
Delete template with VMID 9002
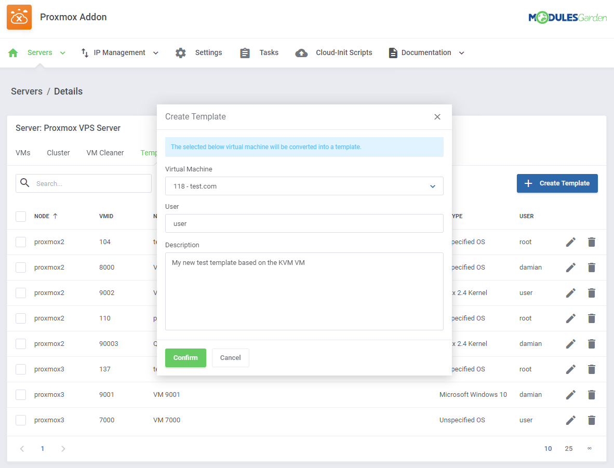pos(591,293)
